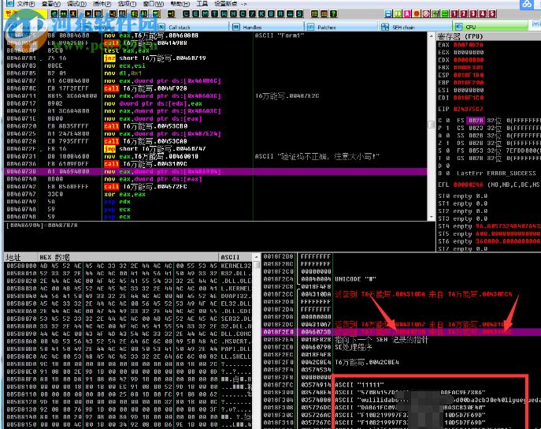
Task: Open the Log window with the L button
Action: point(187,13)
